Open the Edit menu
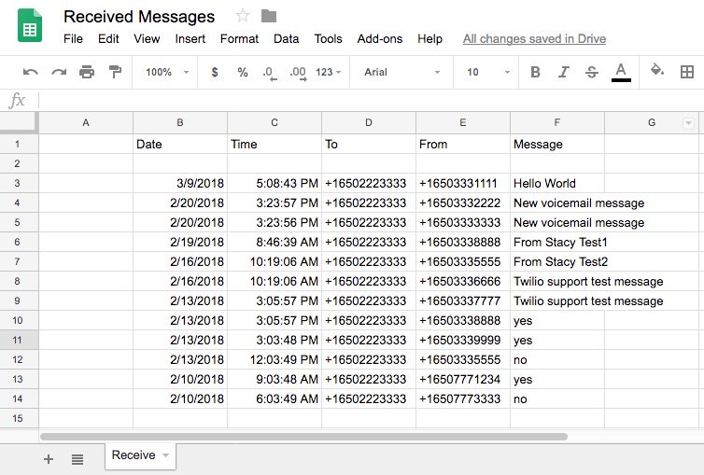The image size is (704, 475). (108, 39)
